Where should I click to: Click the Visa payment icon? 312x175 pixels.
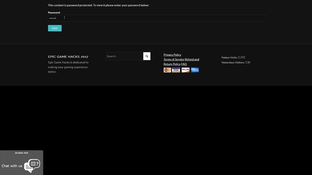pos(176,70)
